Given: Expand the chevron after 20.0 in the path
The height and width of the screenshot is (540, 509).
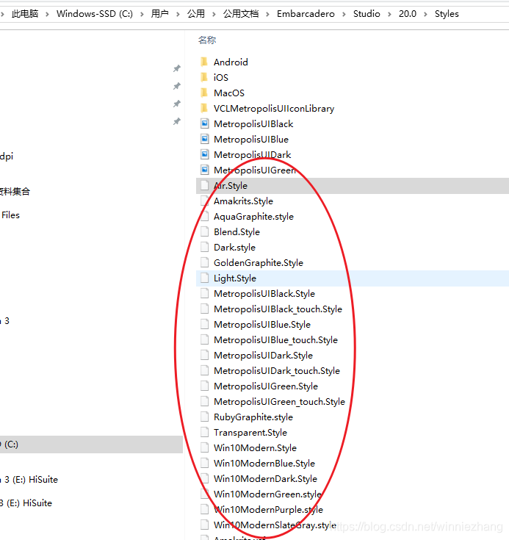Looking at the screenshot, I should click(x=425, y=14).
